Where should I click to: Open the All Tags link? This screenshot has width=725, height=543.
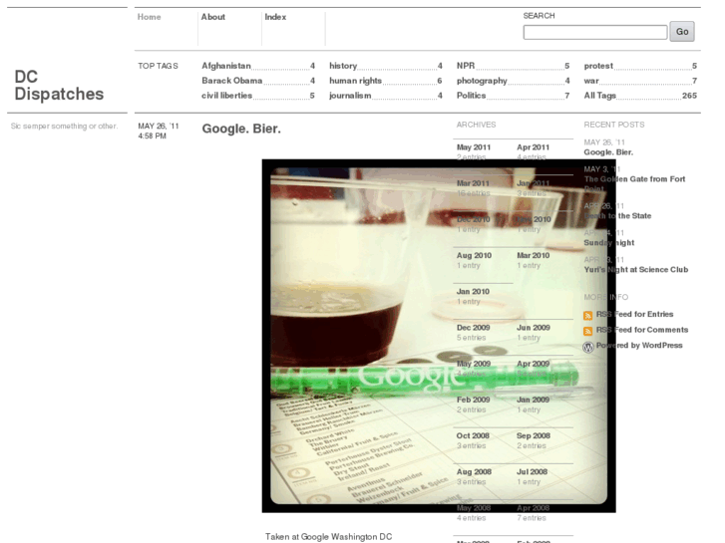point(599,96)
